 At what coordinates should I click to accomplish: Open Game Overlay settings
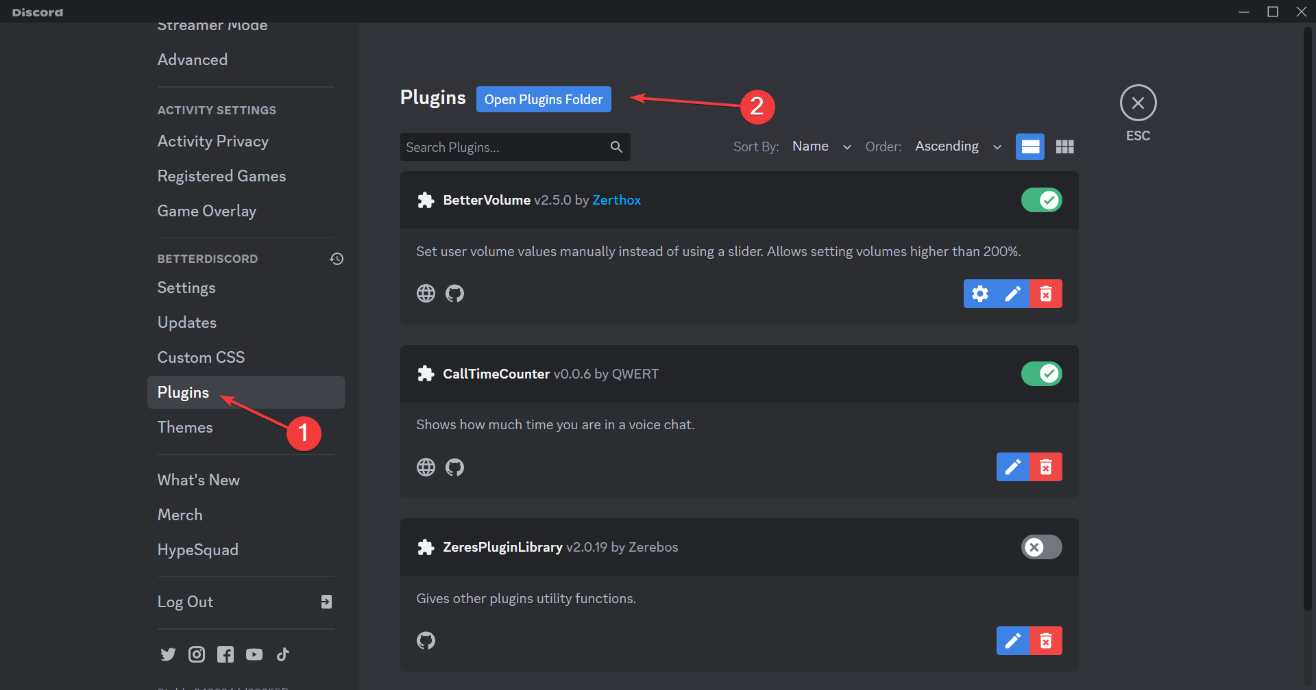click(x=246, y=211)
